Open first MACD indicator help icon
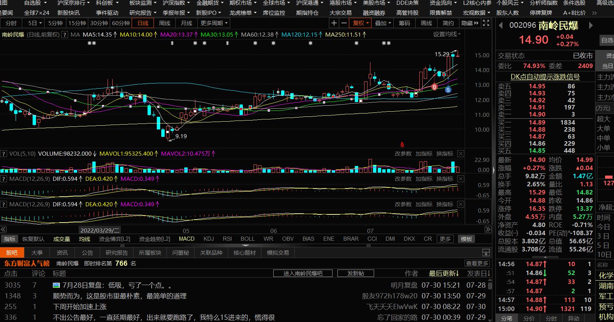Viewport: 614px width, 322px height. coord(4,179)
